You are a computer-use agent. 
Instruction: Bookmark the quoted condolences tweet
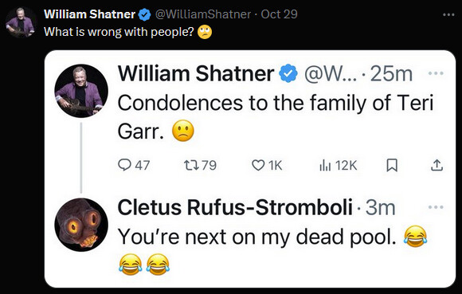click(392, 166)
